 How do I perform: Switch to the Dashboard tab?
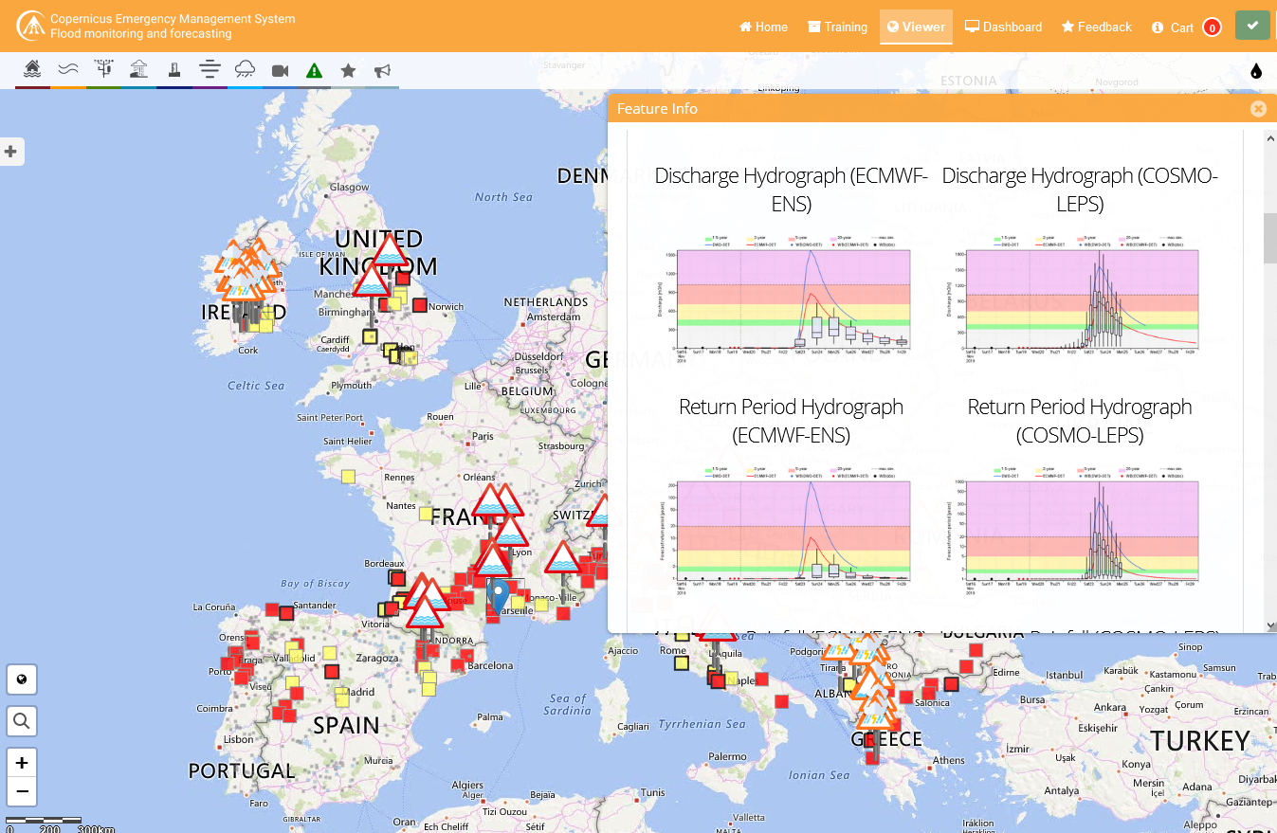point(1003,27)
